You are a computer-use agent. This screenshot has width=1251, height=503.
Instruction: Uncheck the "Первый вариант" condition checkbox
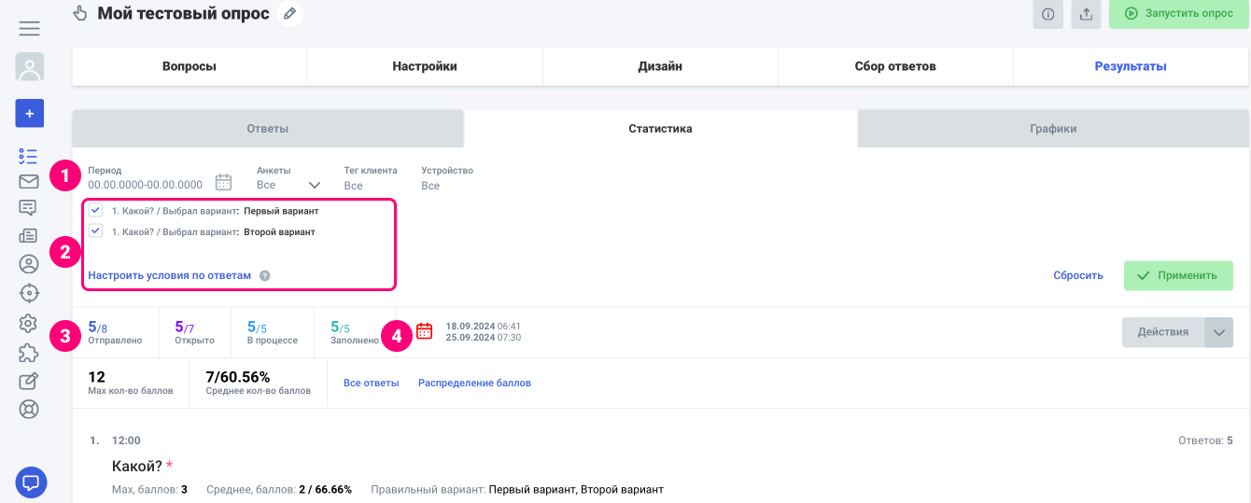click(95, 211)
